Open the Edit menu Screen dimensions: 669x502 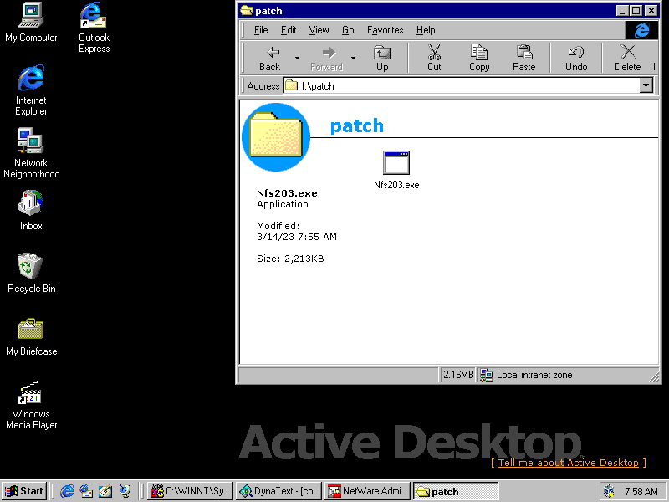(289, 30)
